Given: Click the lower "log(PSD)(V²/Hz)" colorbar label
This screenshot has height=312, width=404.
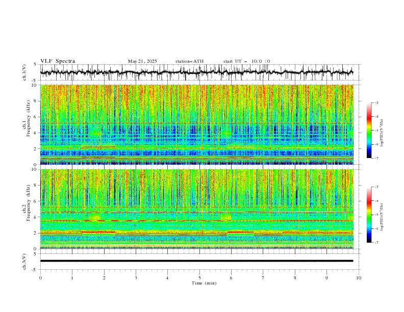Looking at the screenshot, I should coord(382,217).
